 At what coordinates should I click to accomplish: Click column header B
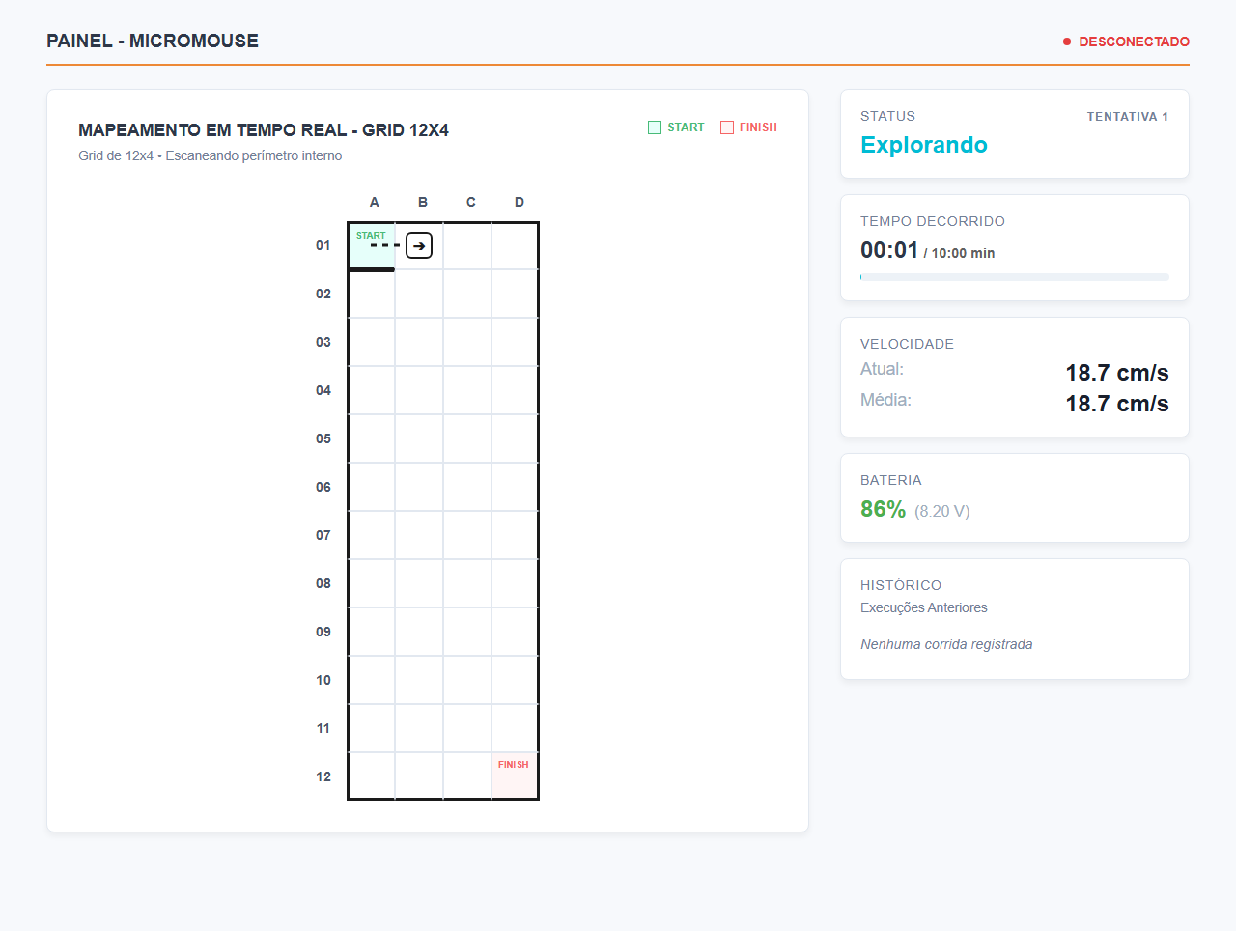(x=423, y=202)
